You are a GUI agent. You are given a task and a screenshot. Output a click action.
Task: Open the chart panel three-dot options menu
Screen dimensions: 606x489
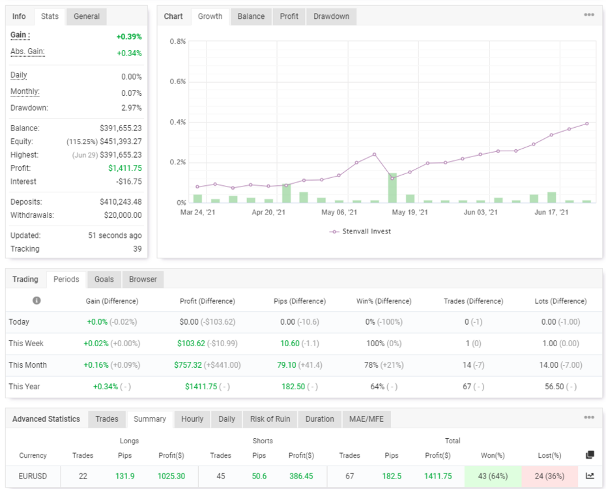[588, 15]
